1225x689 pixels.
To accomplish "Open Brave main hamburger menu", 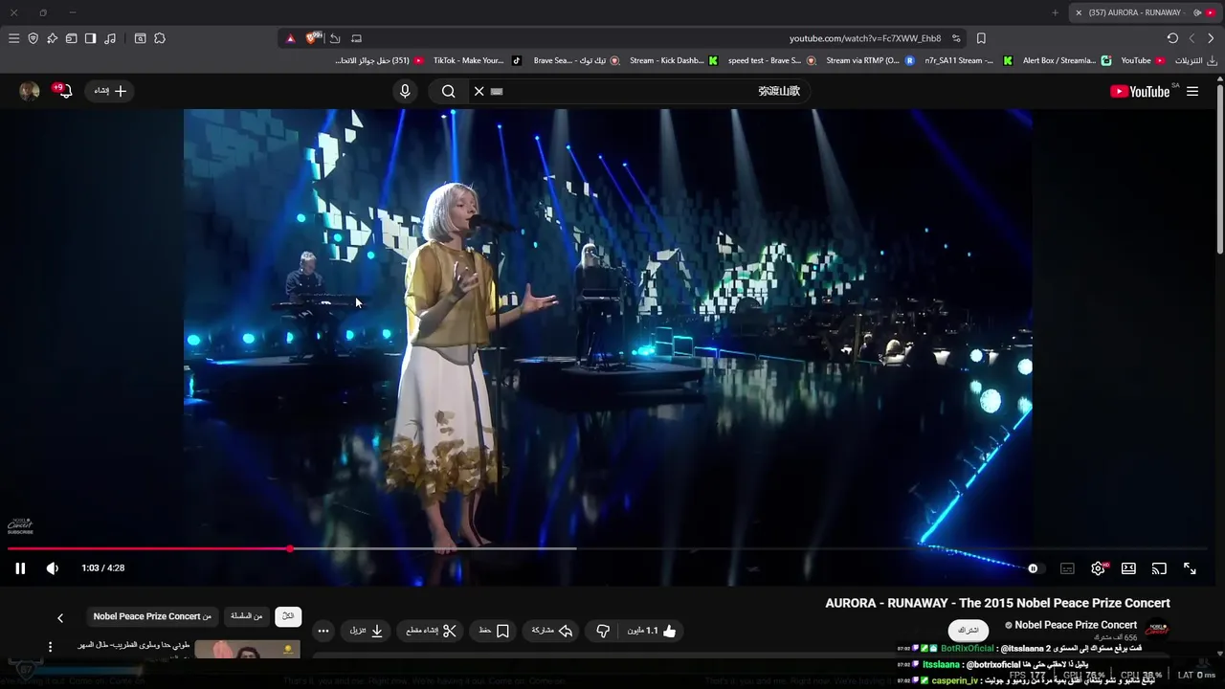I will 13,38.
